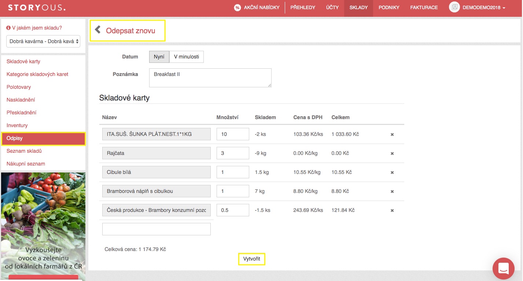Click quantity field for ITA.SUŠ. ŠUNKA
The height and width of the screenshot is (281, 523).
[233, 134]
